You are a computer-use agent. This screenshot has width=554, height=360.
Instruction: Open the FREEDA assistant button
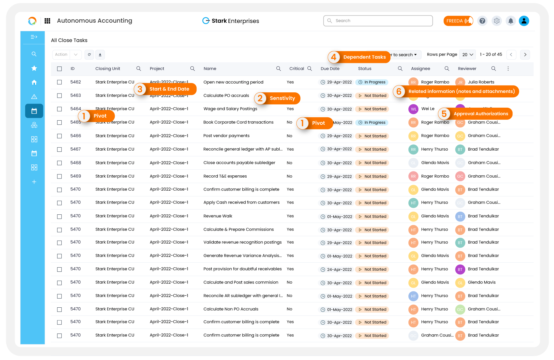[458, 21]
